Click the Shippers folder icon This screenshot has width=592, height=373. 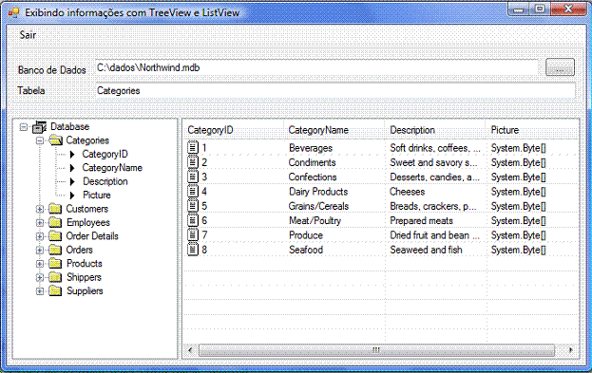(55, 277)
